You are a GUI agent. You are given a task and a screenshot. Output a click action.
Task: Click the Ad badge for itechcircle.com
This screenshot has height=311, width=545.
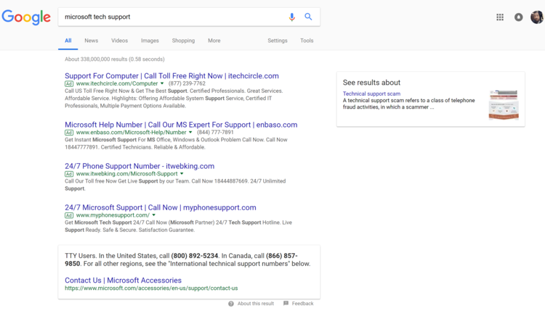pos(69,83)
